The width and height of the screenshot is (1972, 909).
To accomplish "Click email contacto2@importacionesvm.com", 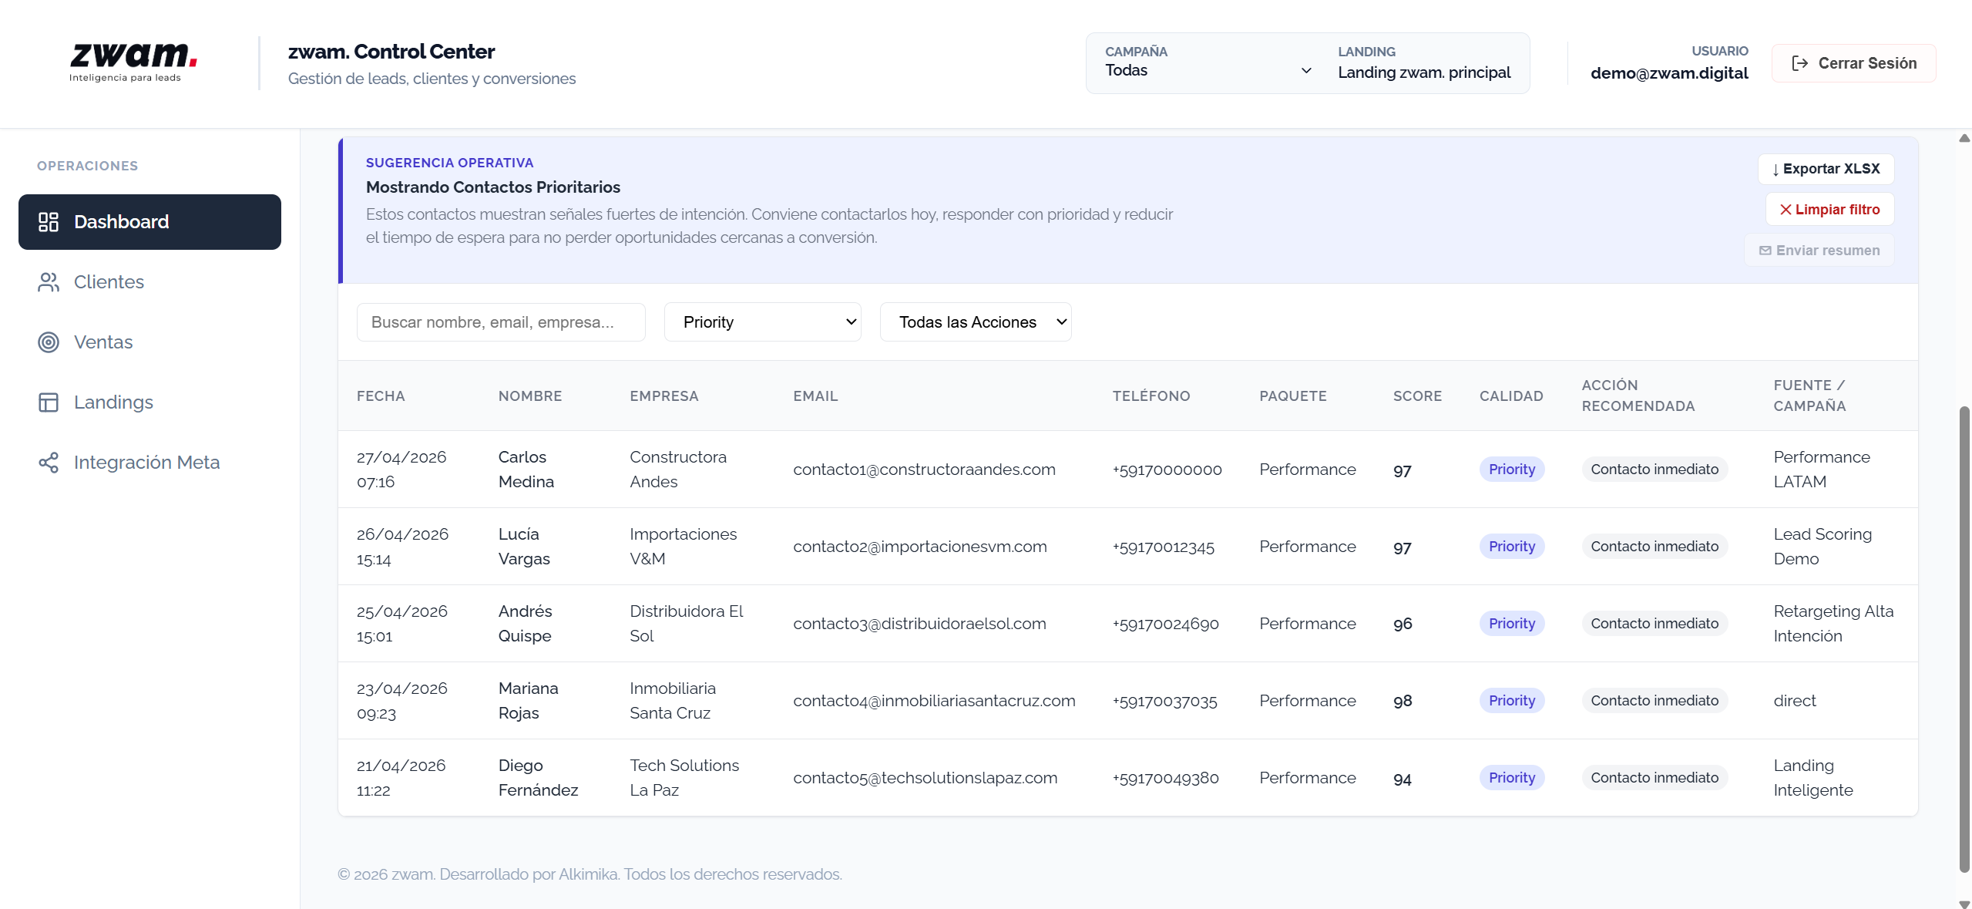I will click(x=920, y=547).
